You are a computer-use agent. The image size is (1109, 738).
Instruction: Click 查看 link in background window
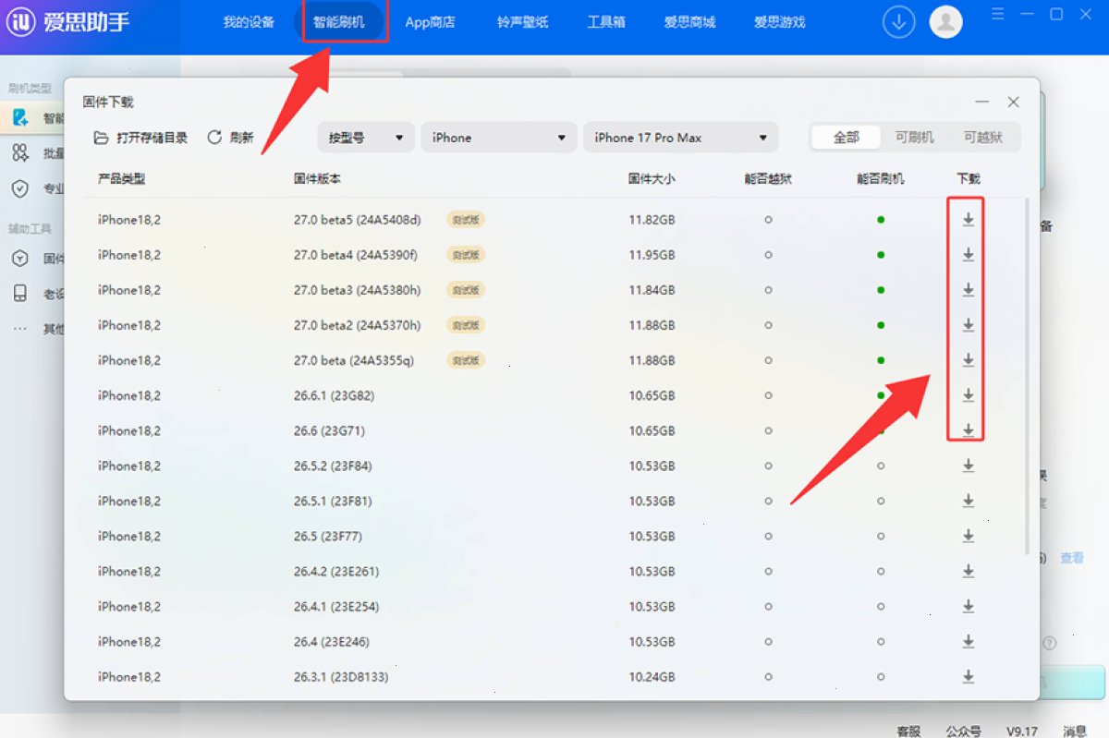pos(1072,558)
